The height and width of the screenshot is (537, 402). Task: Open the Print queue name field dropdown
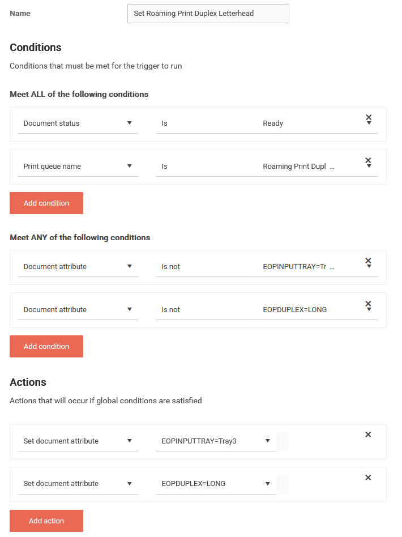click(78, 167)
